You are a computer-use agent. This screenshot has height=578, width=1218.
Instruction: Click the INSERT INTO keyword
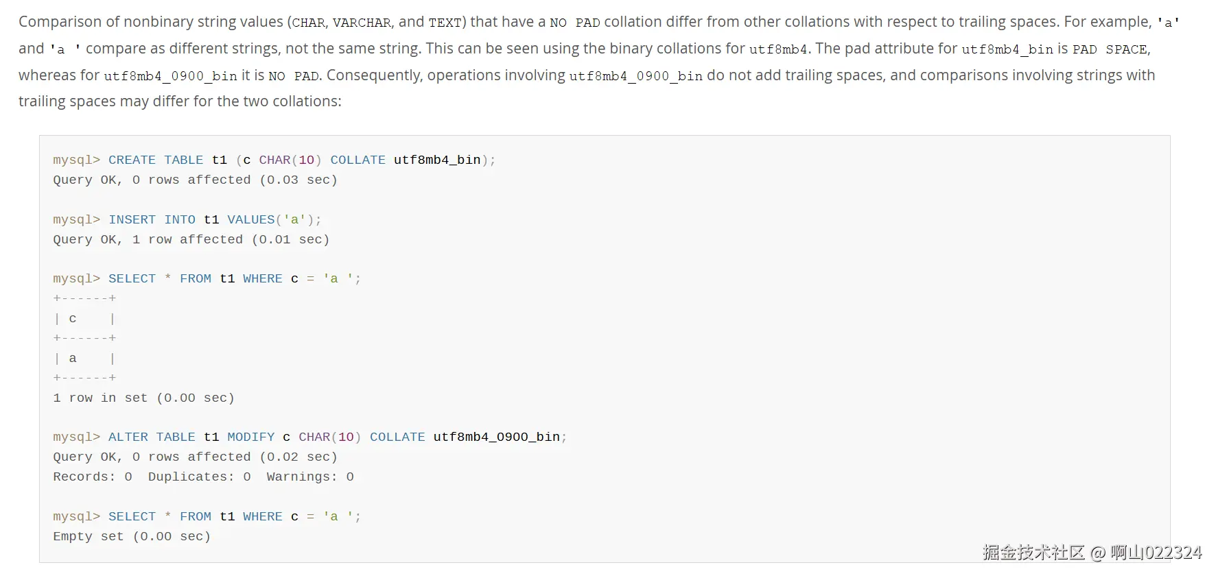152,219
